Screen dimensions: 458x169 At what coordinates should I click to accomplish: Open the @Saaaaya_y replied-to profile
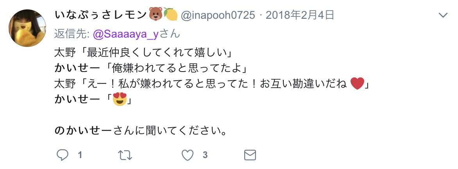(x=125, y=34)
